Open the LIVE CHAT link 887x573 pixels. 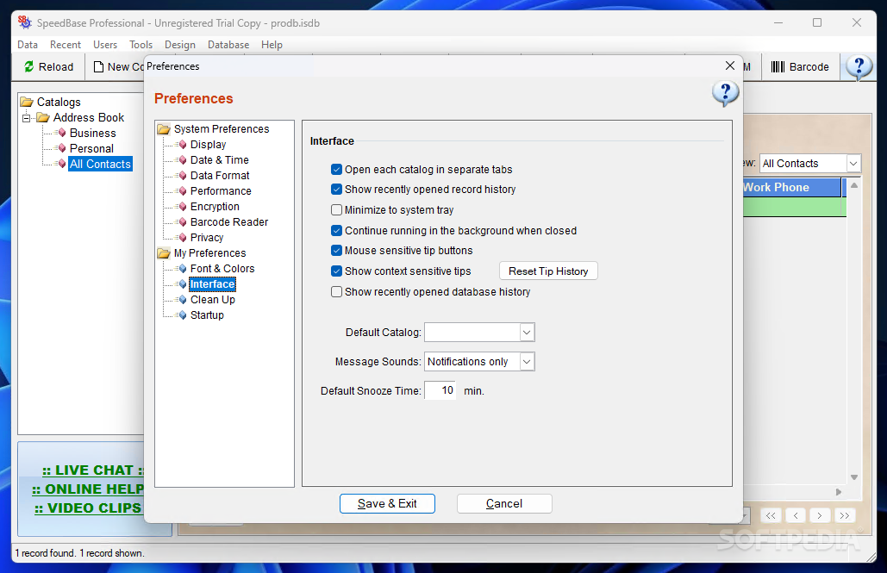(x=93, y=470)
